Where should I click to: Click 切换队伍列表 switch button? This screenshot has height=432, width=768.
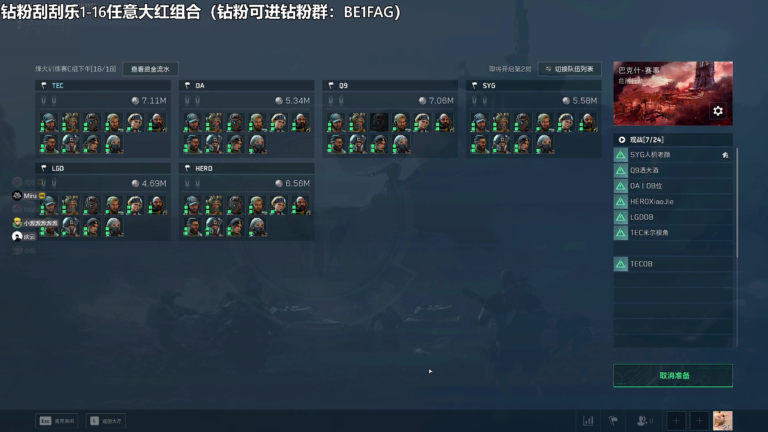tap(570, 69)
